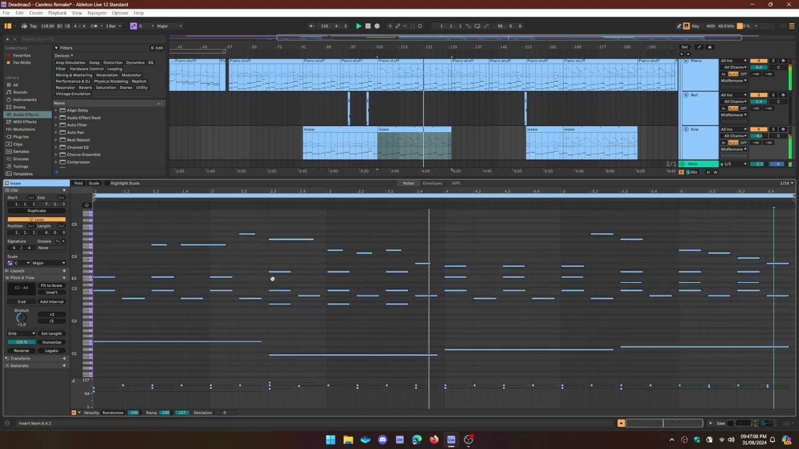
Task: Open the scale type Major dropdown in control bar
Action: [x=169, y=26]
